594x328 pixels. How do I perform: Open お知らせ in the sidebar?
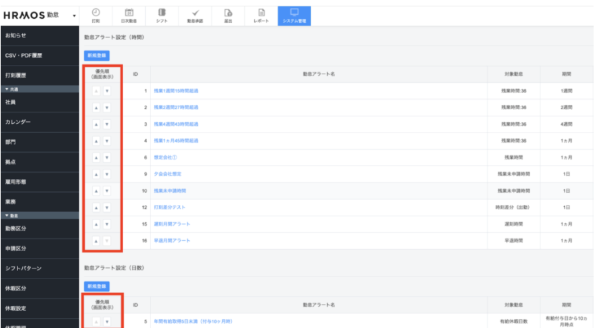pyautogui.click(x=39, y=35)
